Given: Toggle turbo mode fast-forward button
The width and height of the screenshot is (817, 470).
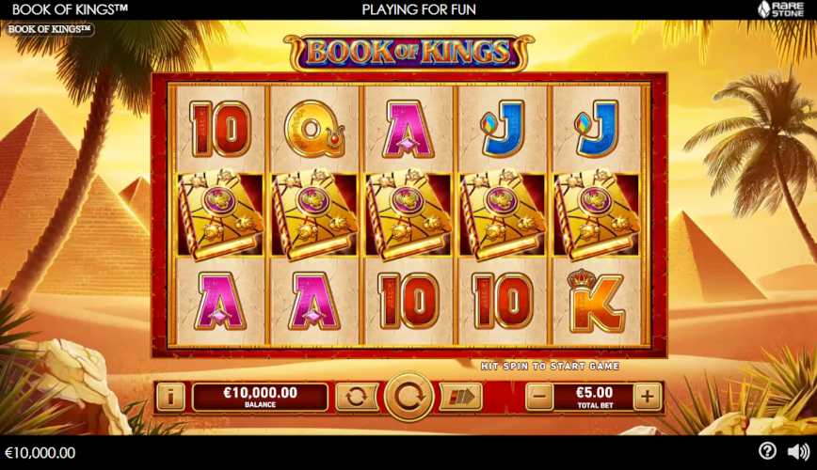Looking at the screenshot, I should click(x=460, y=397).
